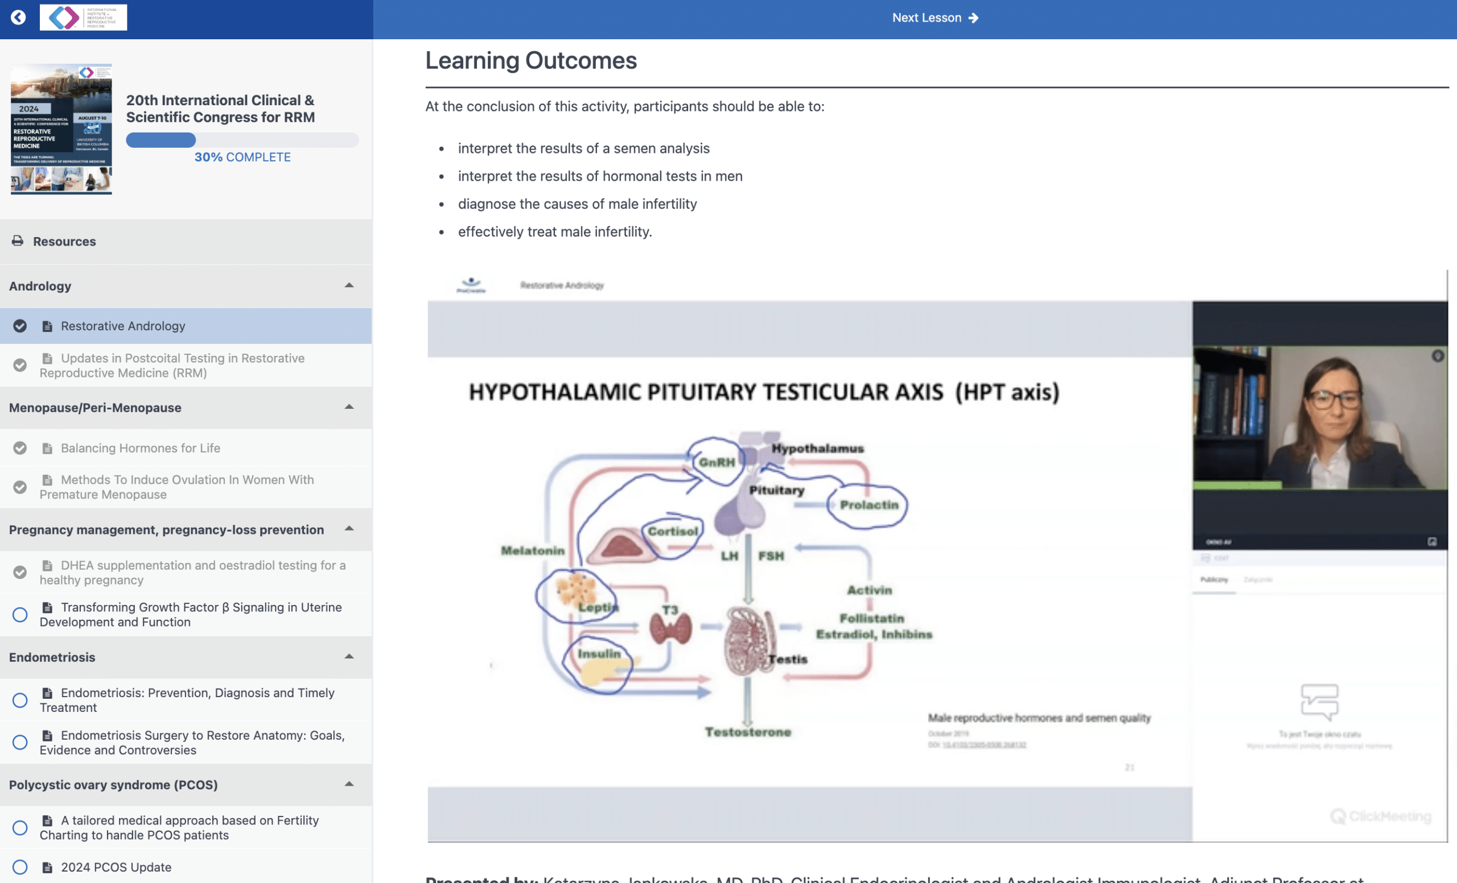
Task: Toggle completed checkmark for Restorative Andrology
Action: (x=19, y=326)
